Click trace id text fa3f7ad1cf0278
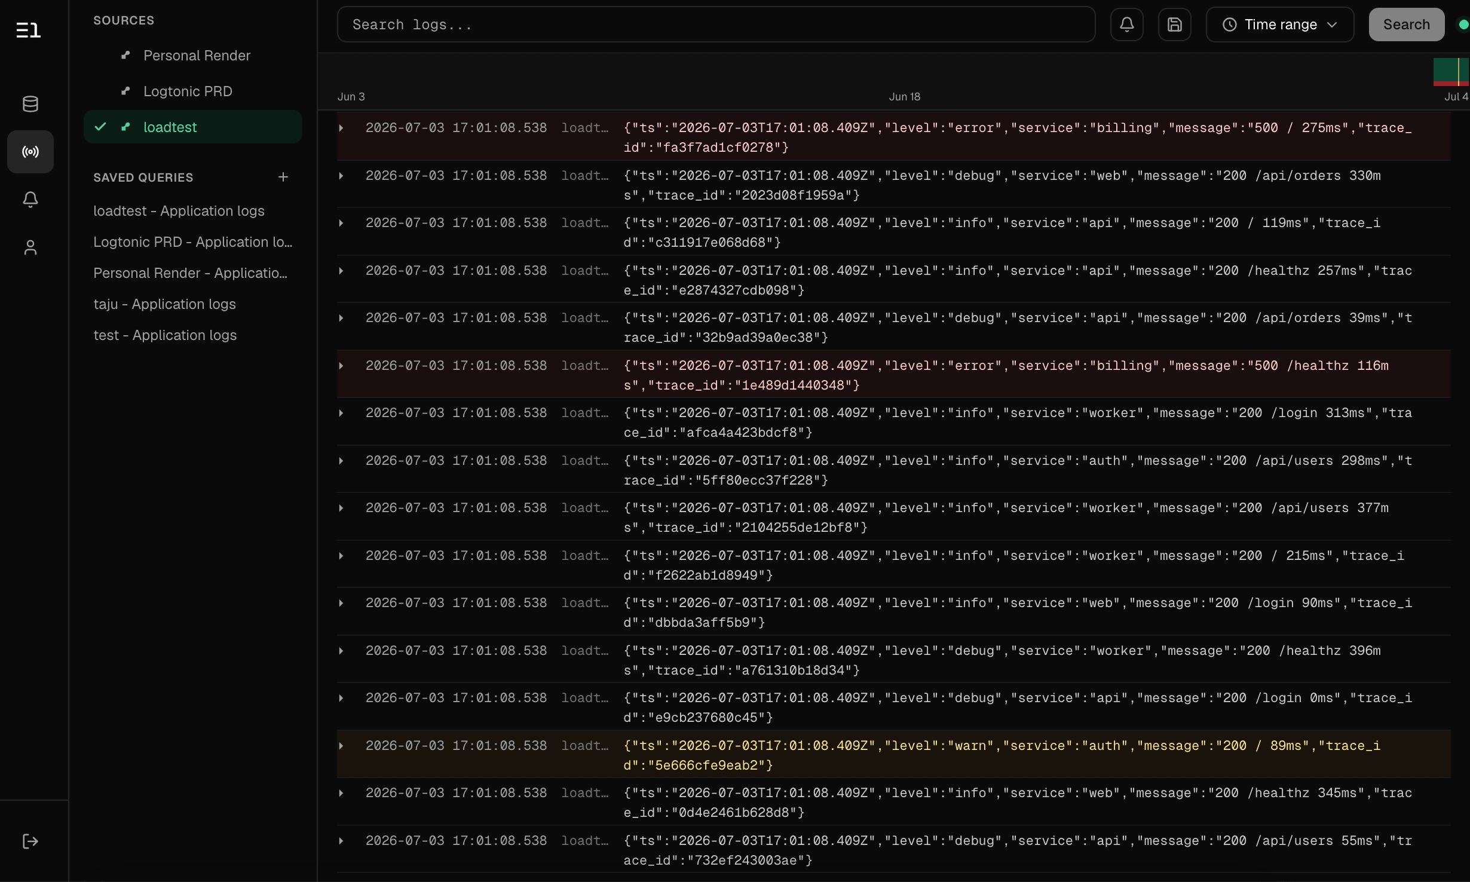The width and height of the screenshot is (1470, 882). 718,148
